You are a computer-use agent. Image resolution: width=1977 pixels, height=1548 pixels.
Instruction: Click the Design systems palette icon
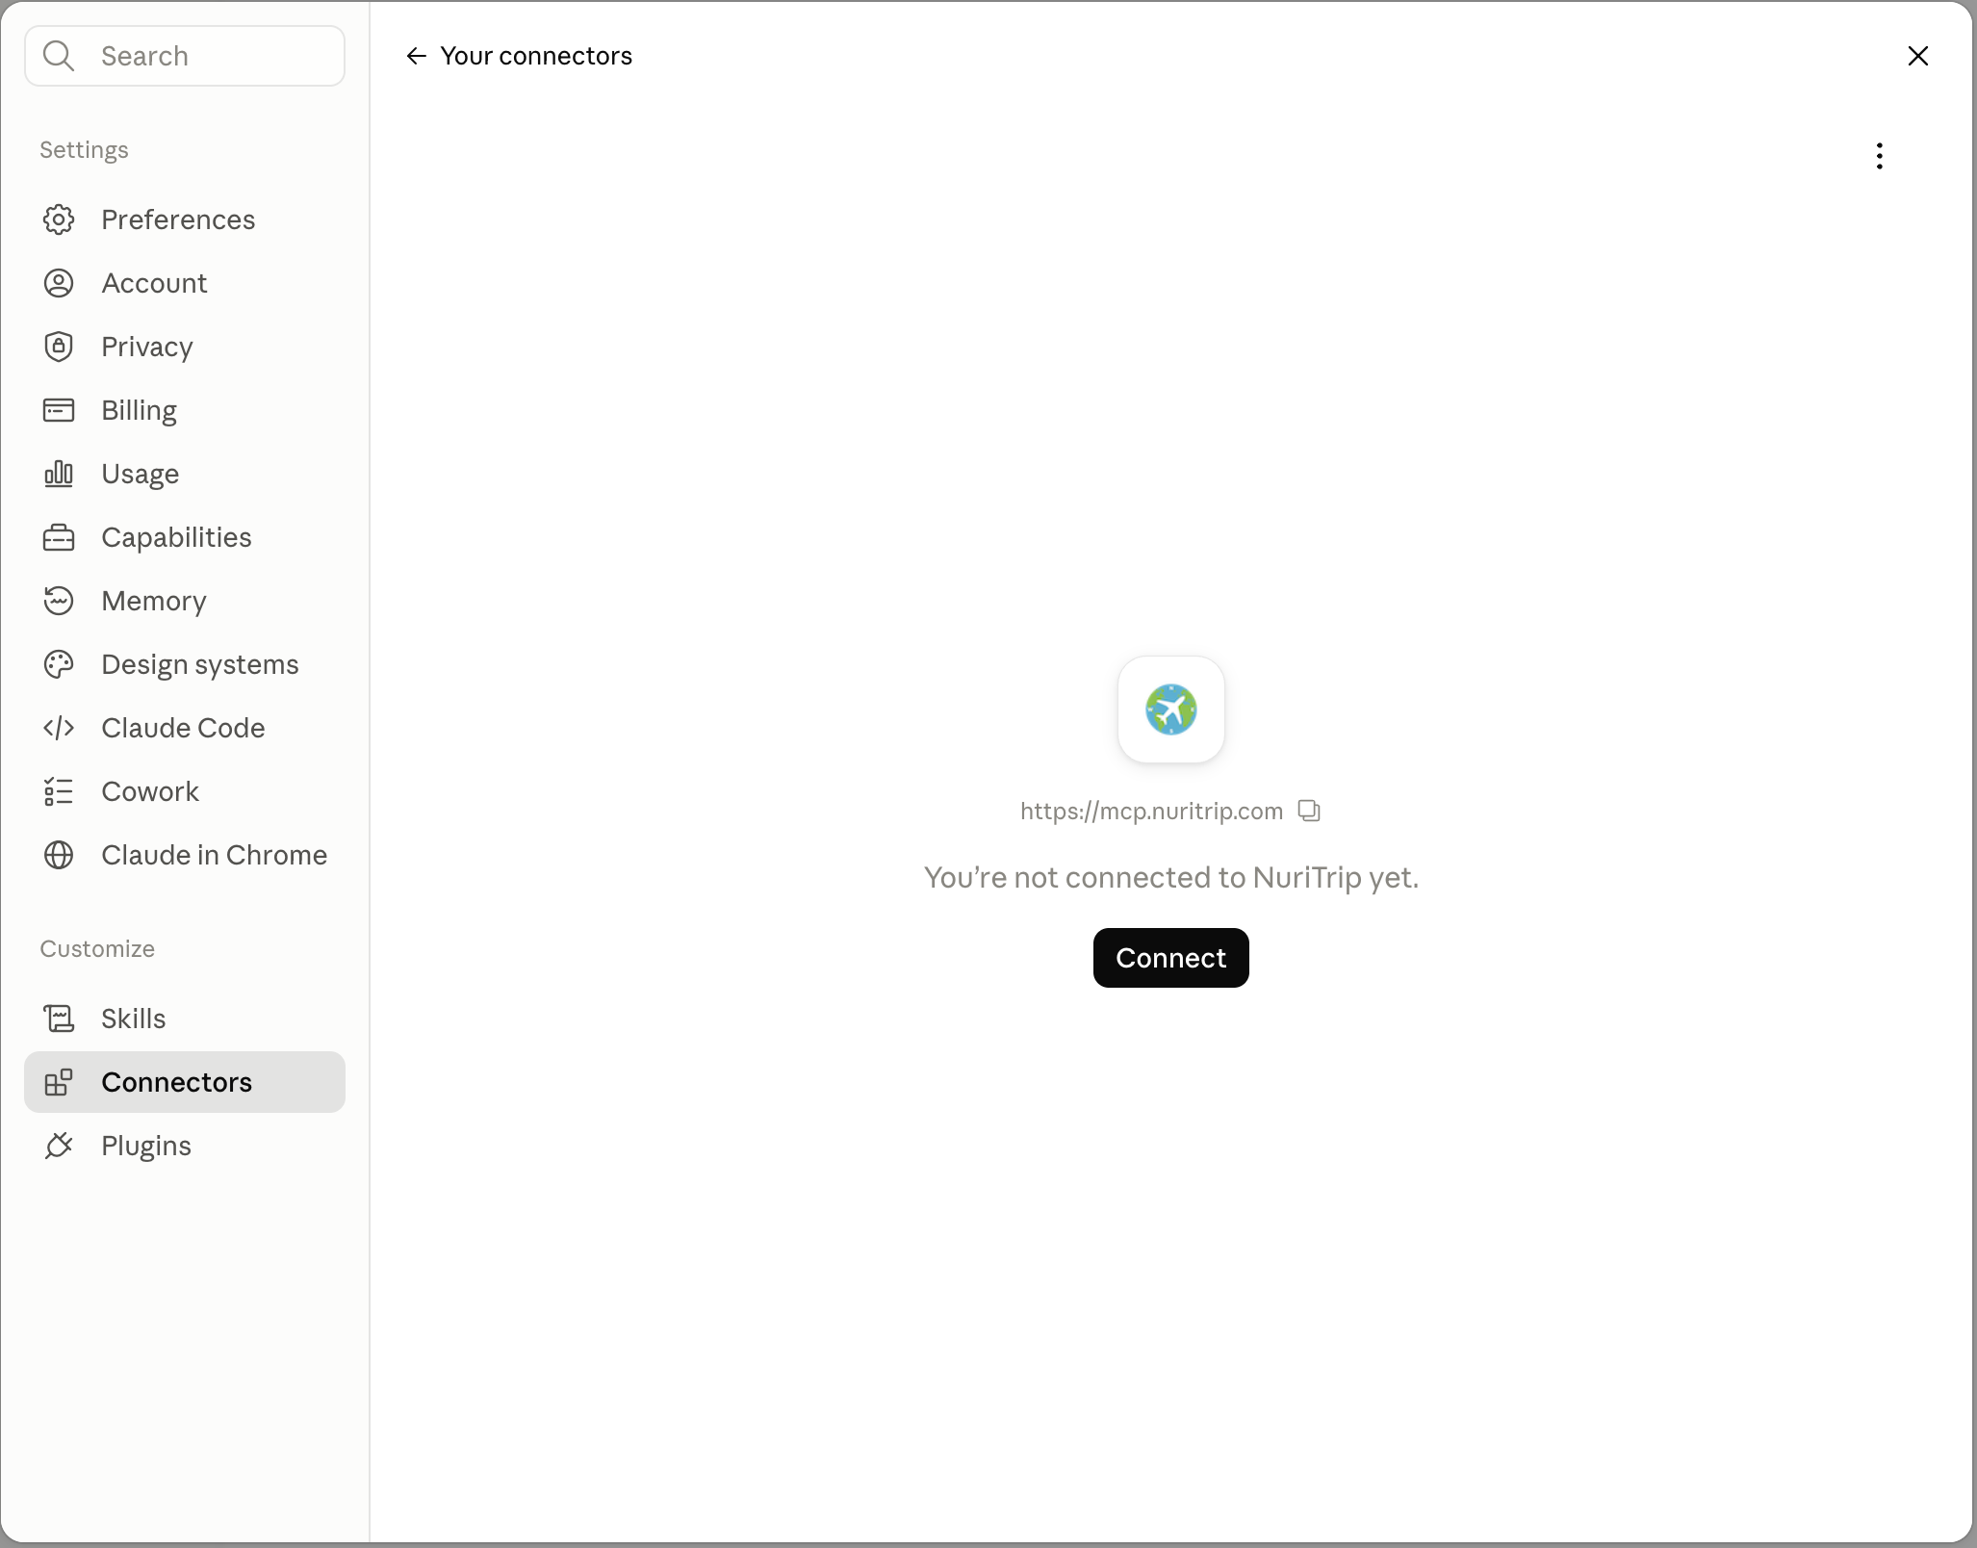click(x=59, y=664)
